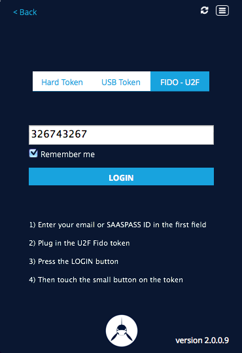
Task: Click the touch the small button instruction
Action: (106, 280)
